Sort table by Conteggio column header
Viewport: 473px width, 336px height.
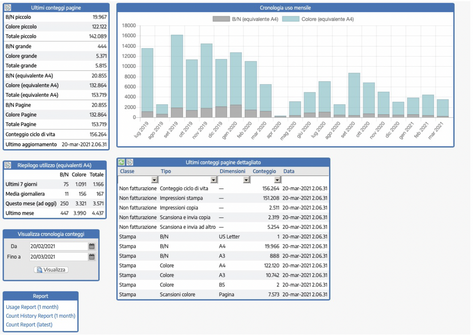pos(264,171)
